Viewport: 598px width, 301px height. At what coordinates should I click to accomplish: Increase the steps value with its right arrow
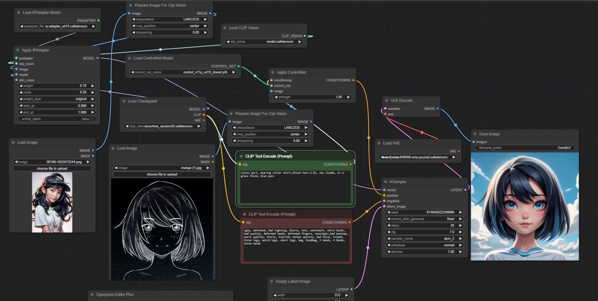tap(460, 226)
